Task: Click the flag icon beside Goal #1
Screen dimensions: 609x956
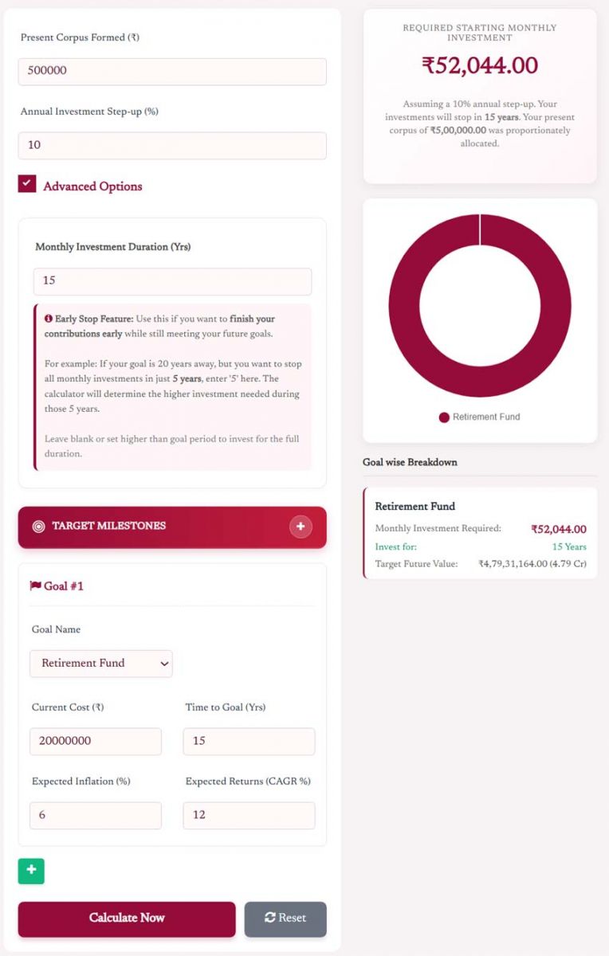Action: pyautogui.click(x=35, y=586)
